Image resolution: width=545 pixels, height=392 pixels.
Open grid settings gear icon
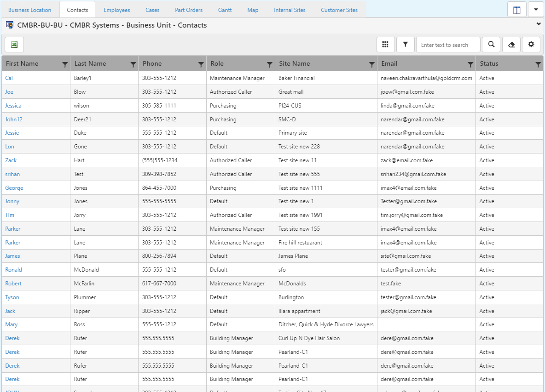pyautogui.click(x=531, y=45)
